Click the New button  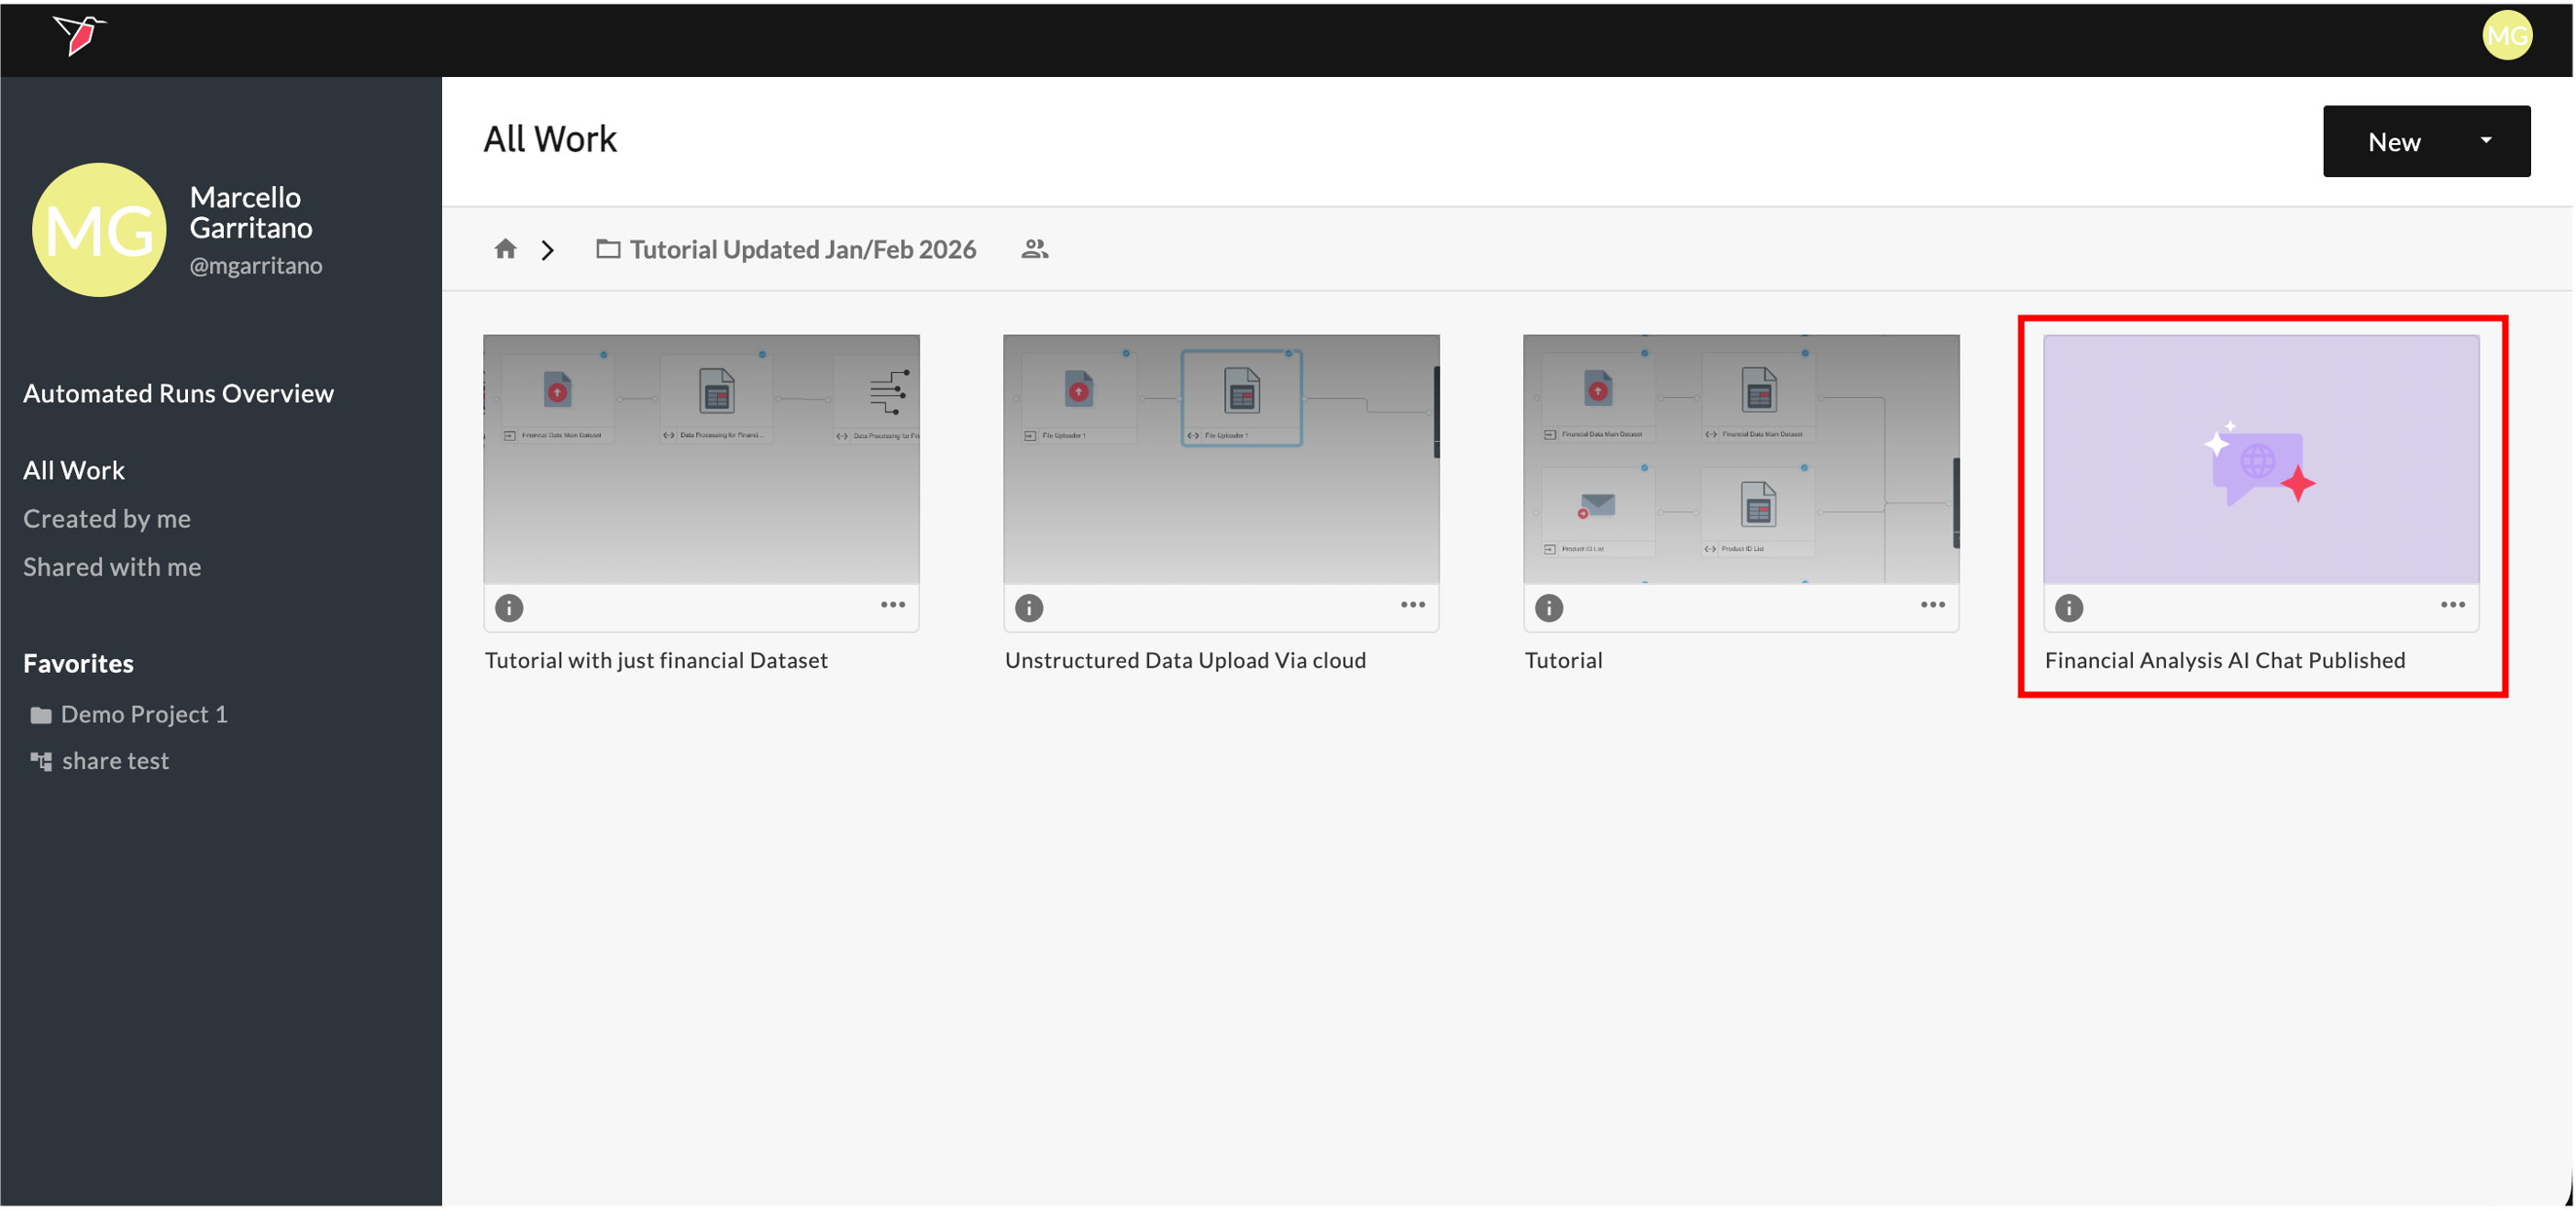point(2394,142)
